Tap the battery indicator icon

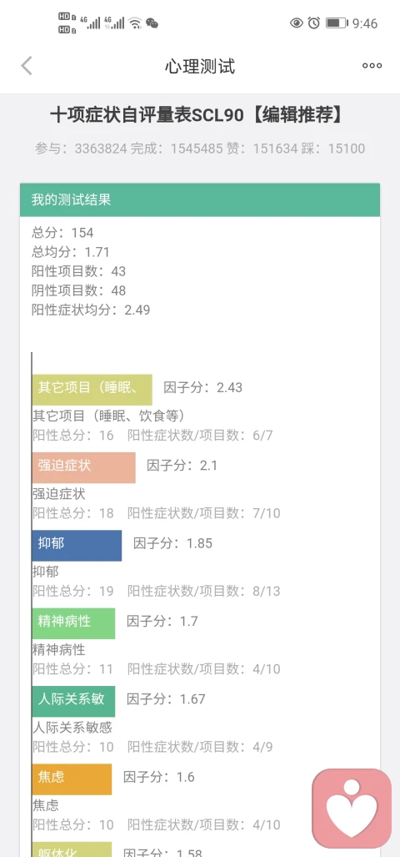point(337,23)
